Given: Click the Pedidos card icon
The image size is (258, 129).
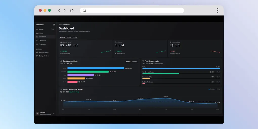Looking at the screenshot, I should click(x=116, y=42).
